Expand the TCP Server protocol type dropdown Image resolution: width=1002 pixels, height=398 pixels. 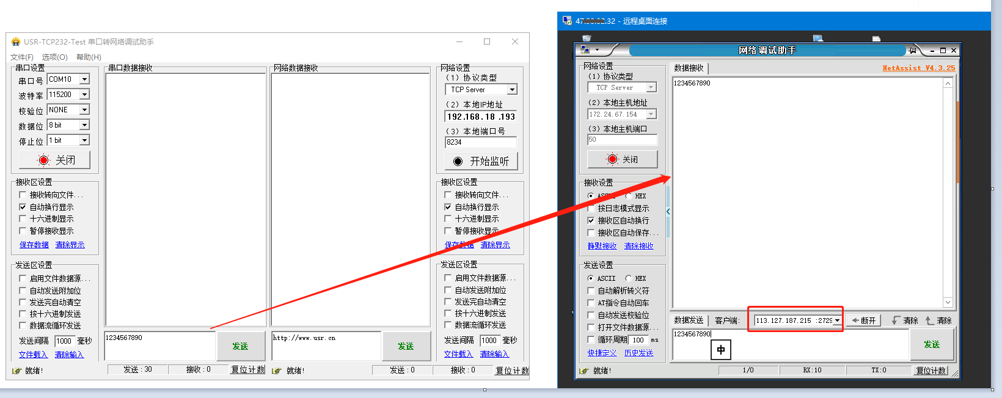pyautogui.click(x=512, y=90)
